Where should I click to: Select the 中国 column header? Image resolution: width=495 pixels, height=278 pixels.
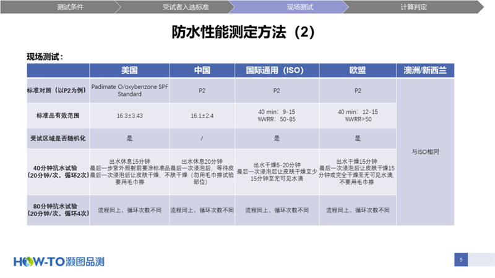[202, 70]
